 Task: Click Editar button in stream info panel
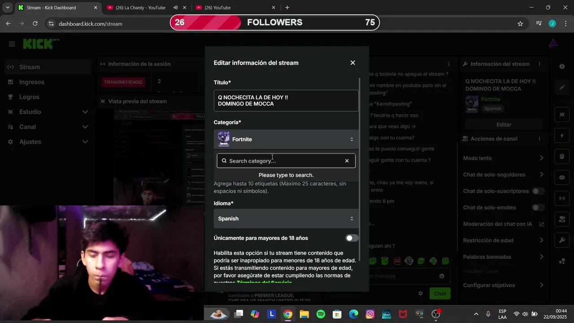click(x=504, y=124)
